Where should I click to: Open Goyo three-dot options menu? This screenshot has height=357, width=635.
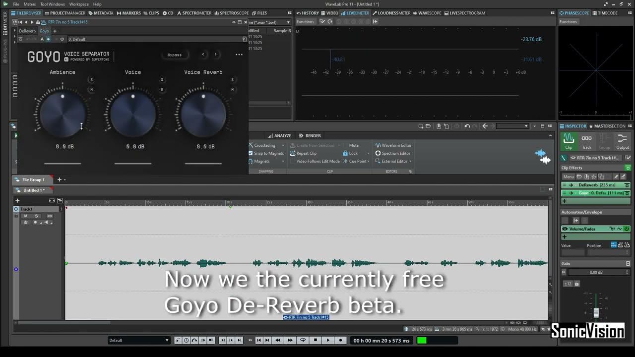coord(239,55)
